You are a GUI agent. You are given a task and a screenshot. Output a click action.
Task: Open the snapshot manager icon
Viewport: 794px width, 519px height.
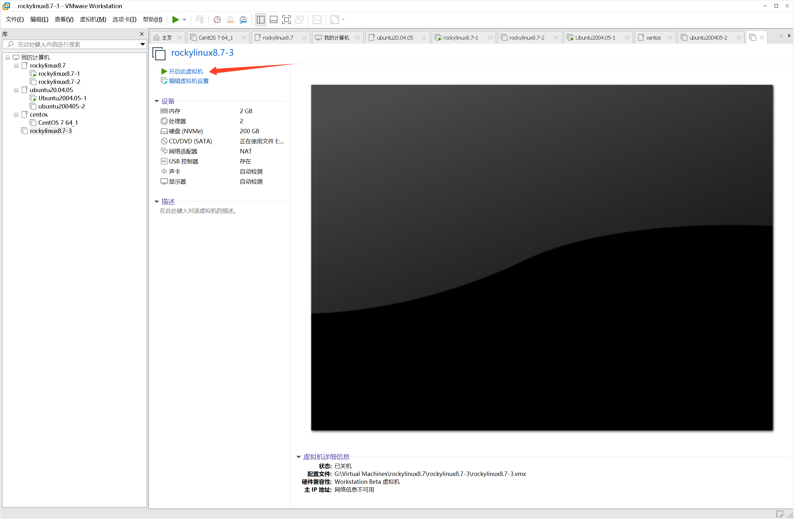pyautogui.click(x=243, y=20)
